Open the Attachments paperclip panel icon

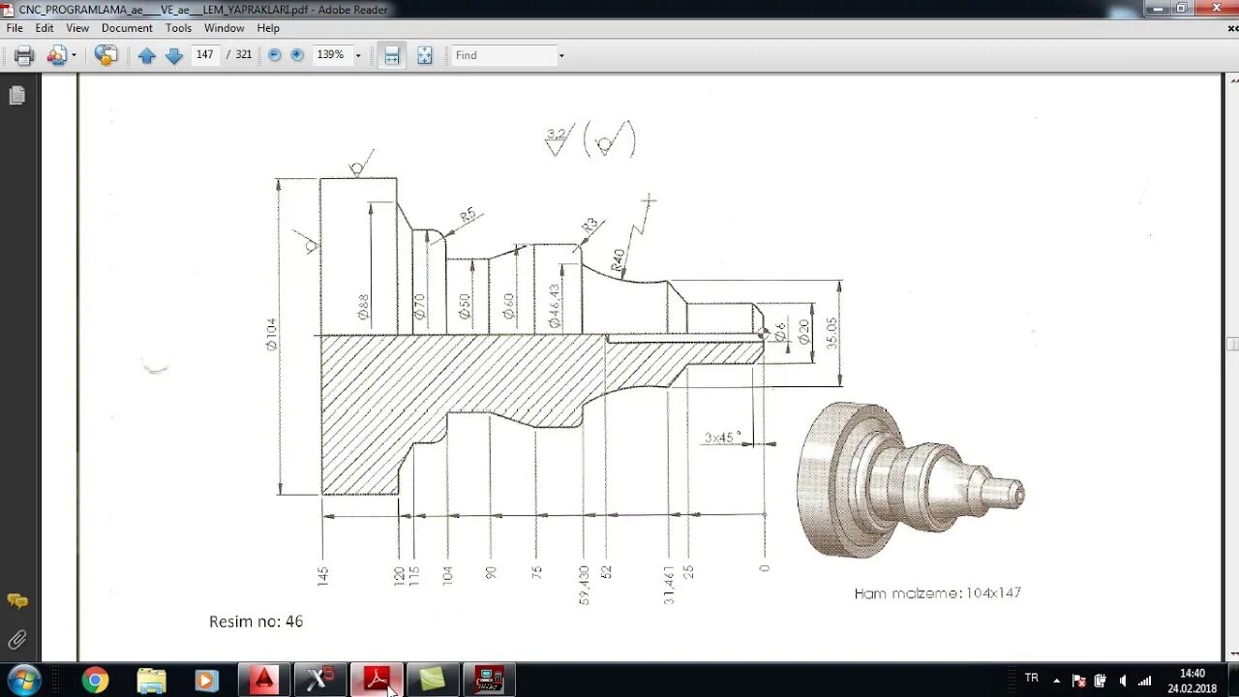tap(16, 639)
